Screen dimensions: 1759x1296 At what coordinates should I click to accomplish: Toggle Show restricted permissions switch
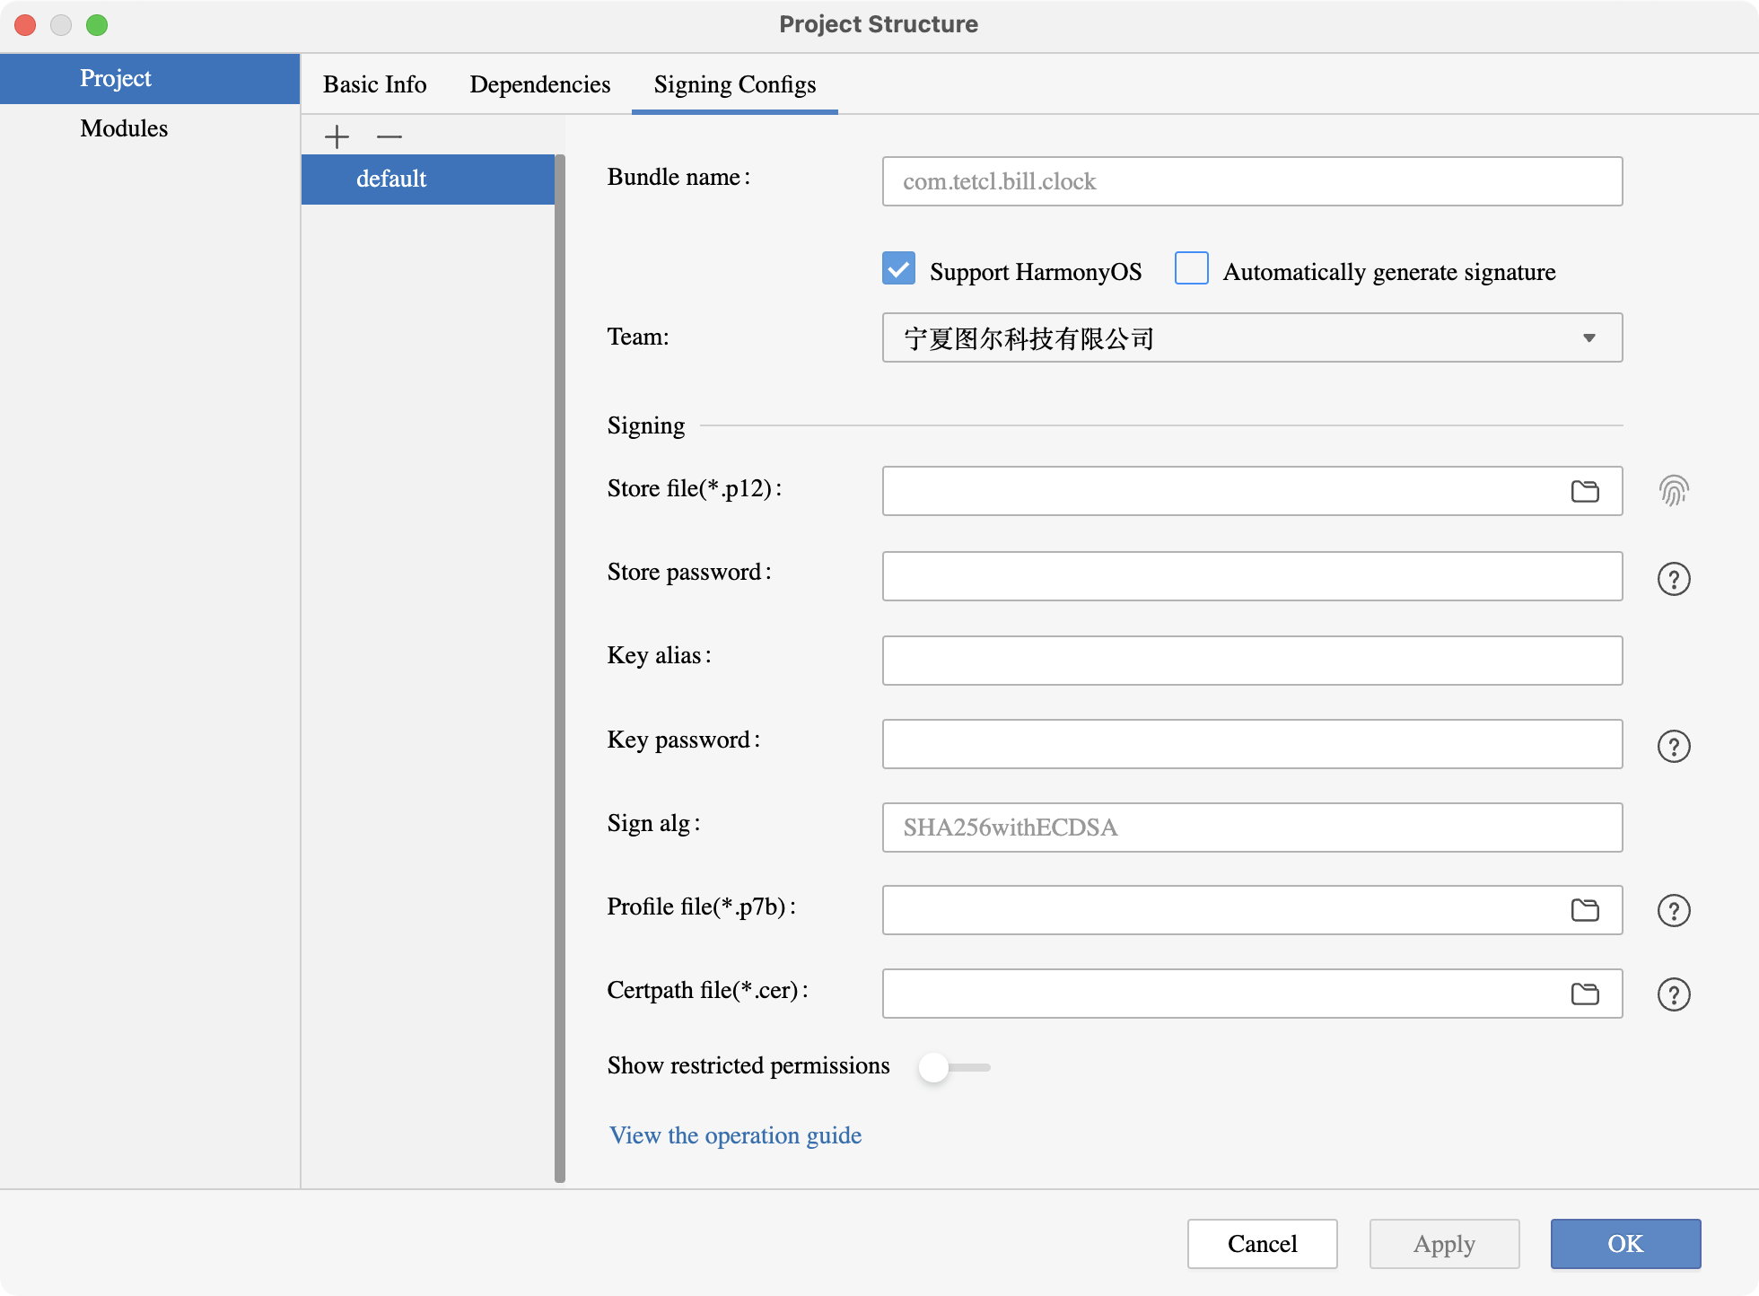click(x=953, y=1067)
